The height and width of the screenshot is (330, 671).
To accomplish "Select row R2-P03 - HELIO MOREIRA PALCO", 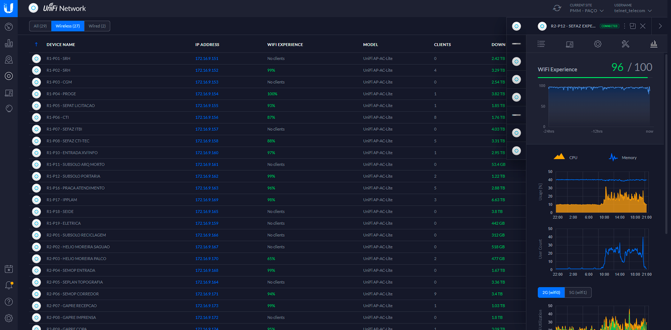I will tap(277, 259).
